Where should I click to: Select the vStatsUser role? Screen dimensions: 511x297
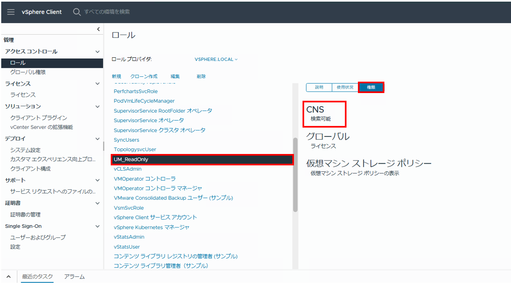click(127, 247)
